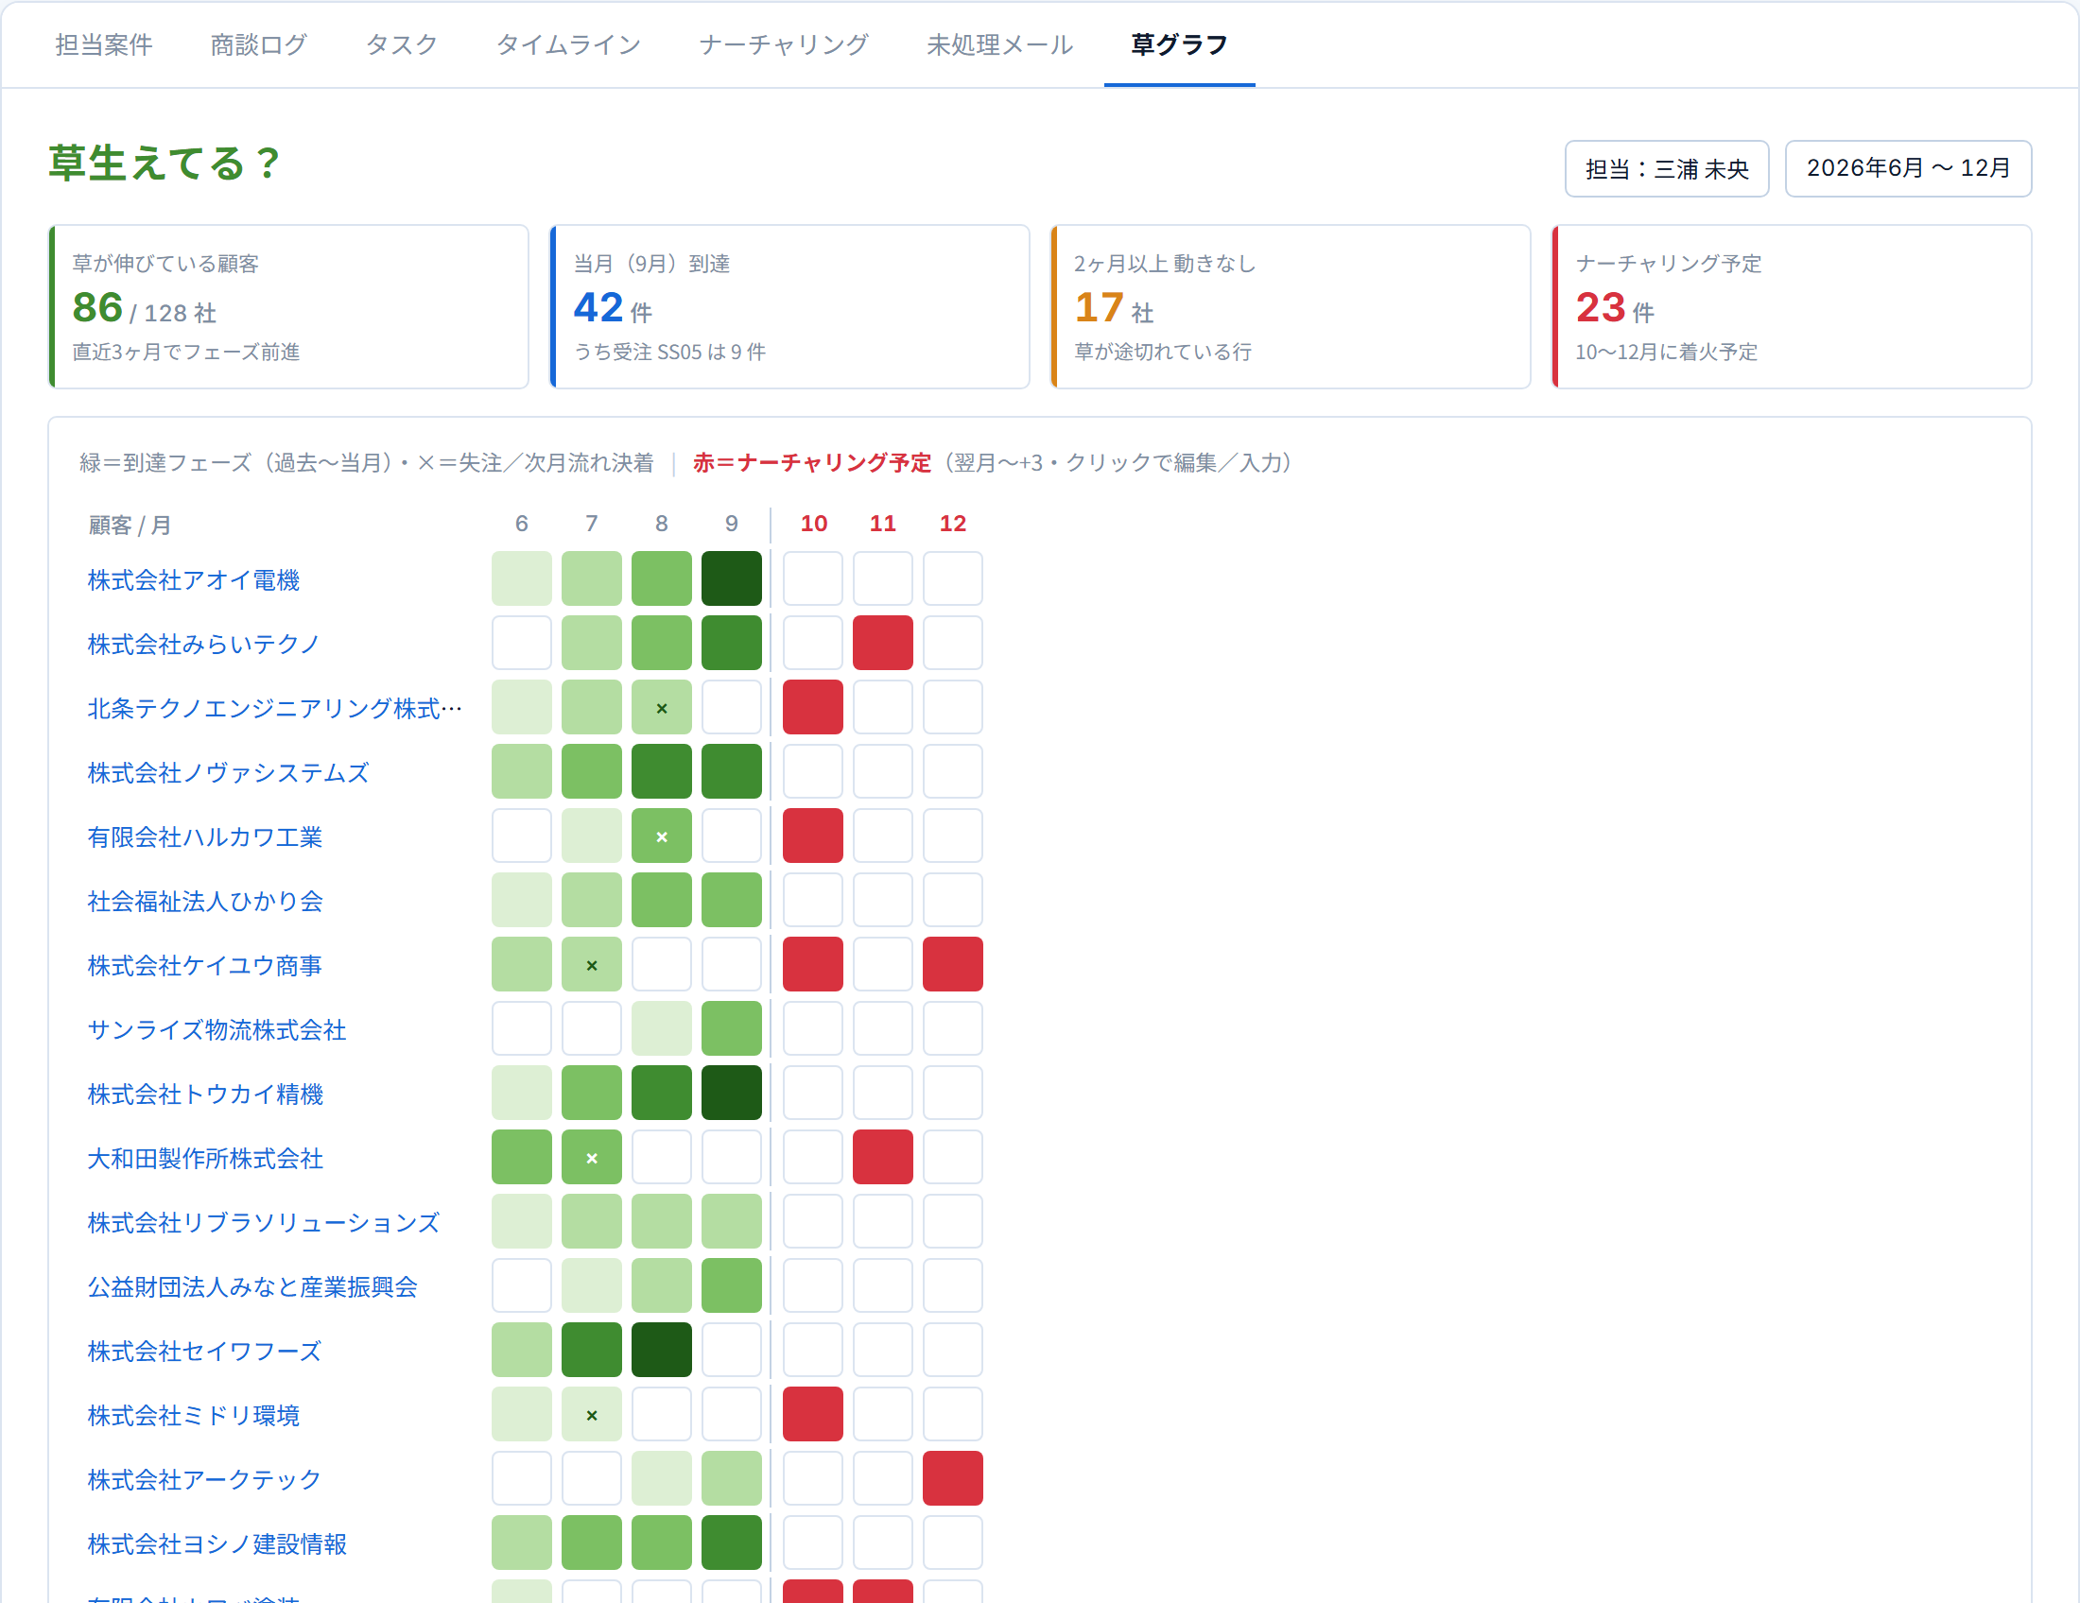This screenshot has height=1603, width=2080.
Task: Open customer 株式会社アオイ電機
Action: pos(193,579)
